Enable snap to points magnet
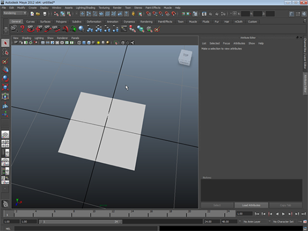Screen dimensions: 308x231 tap(161, 14)
